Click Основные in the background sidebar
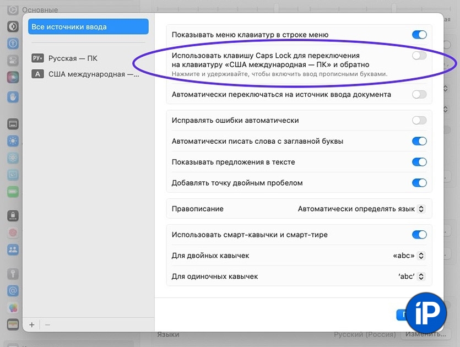The image size is (460, 347). tap(40, 10)
